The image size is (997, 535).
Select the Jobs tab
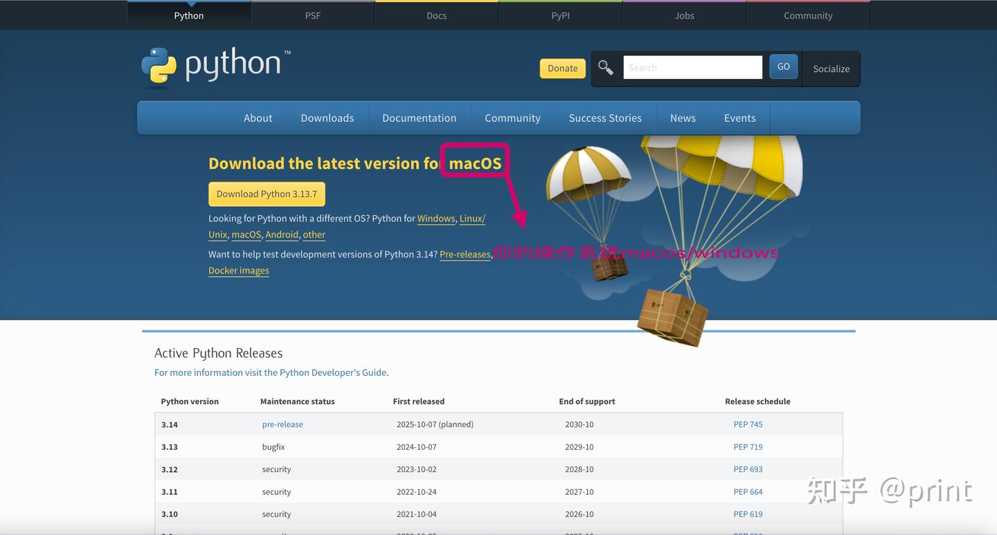[x=683, y=15]
